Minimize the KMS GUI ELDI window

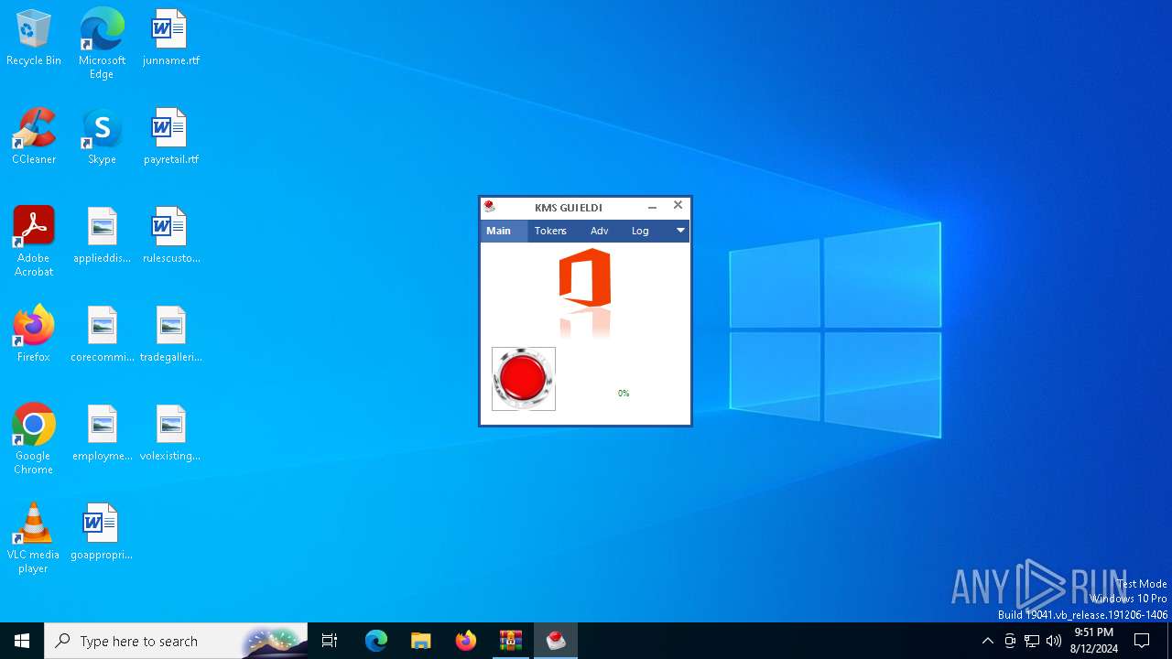tap(652, 207)
